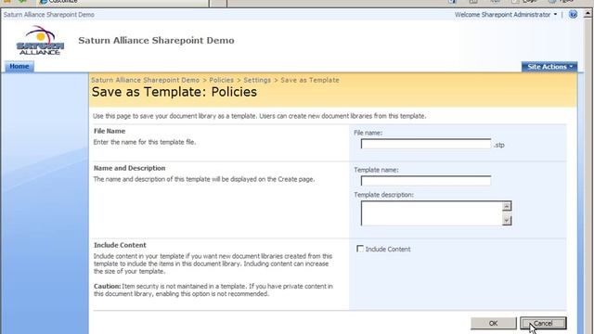Viewport: 594px width, 334px height.
Task: Click the description box scroll-down arrow
Action: click(507, 221)
